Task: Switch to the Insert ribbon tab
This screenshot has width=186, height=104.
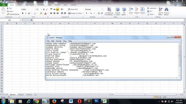Action: point(19,5)
